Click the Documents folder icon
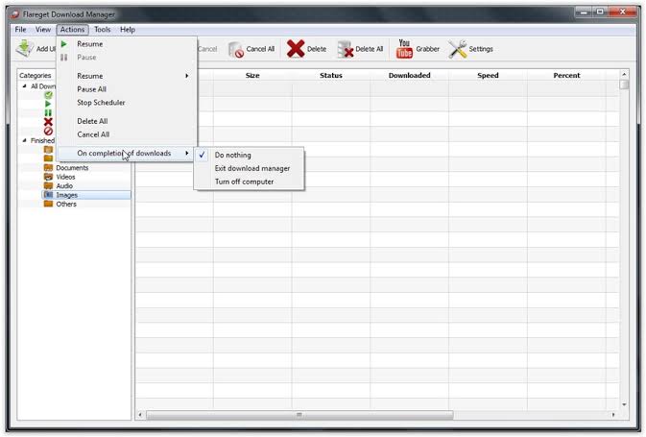 [x=48, y=168]
